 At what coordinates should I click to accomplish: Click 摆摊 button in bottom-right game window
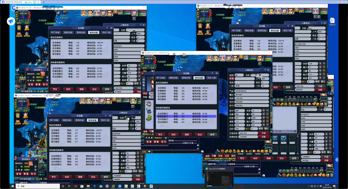click(268, 158)
